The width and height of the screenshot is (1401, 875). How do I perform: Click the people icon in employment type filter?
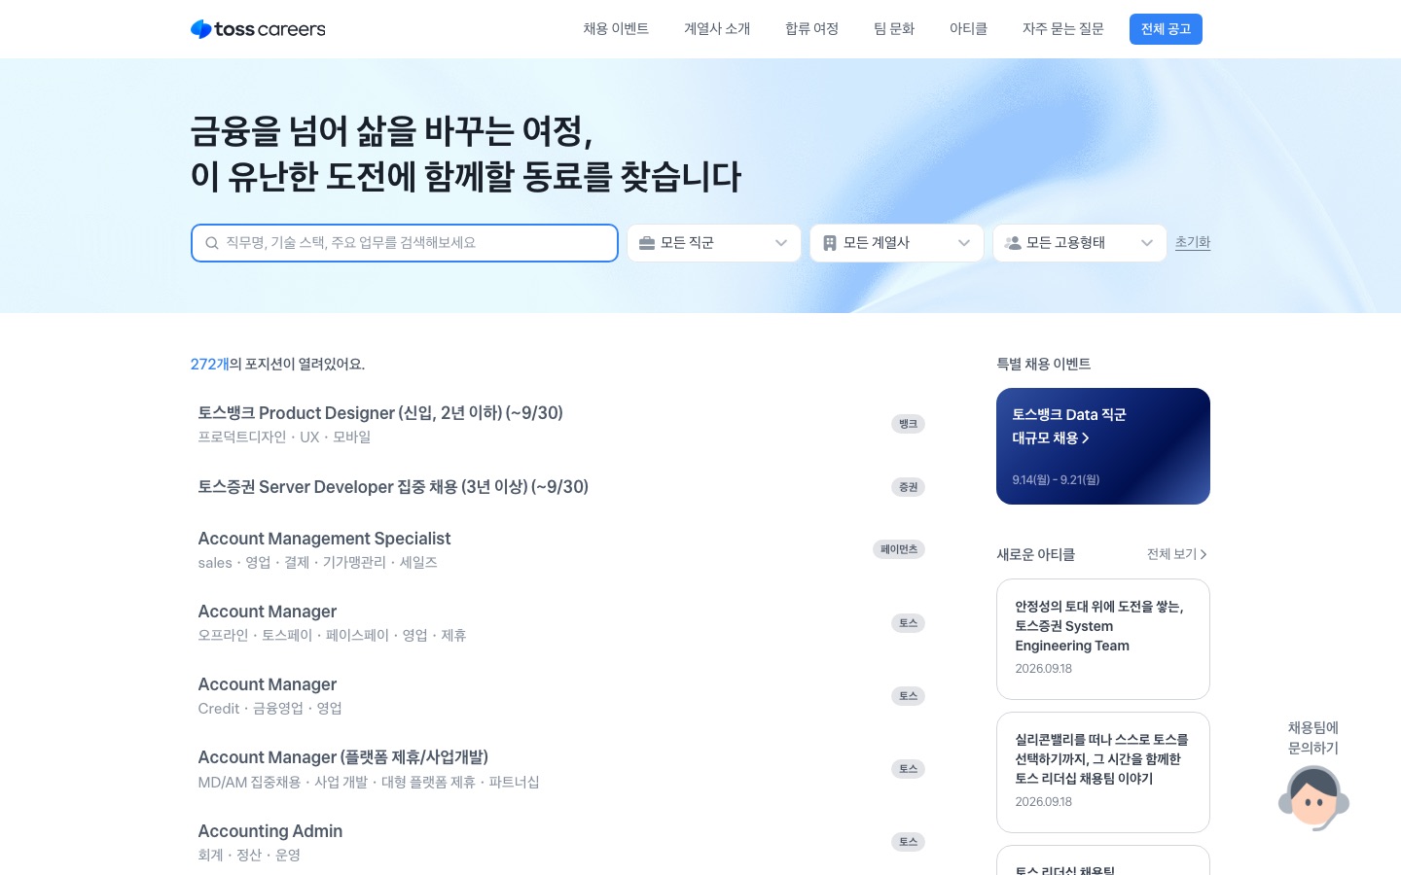point(1013,243)
